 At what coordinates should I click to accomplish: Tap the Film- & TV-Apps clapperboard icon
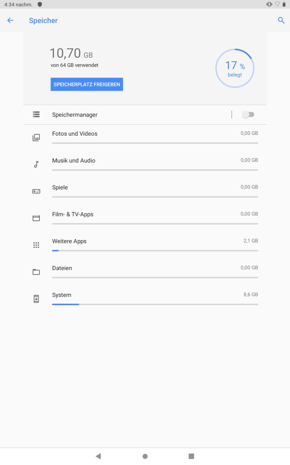pyautogui.click(x=36, y=218)
